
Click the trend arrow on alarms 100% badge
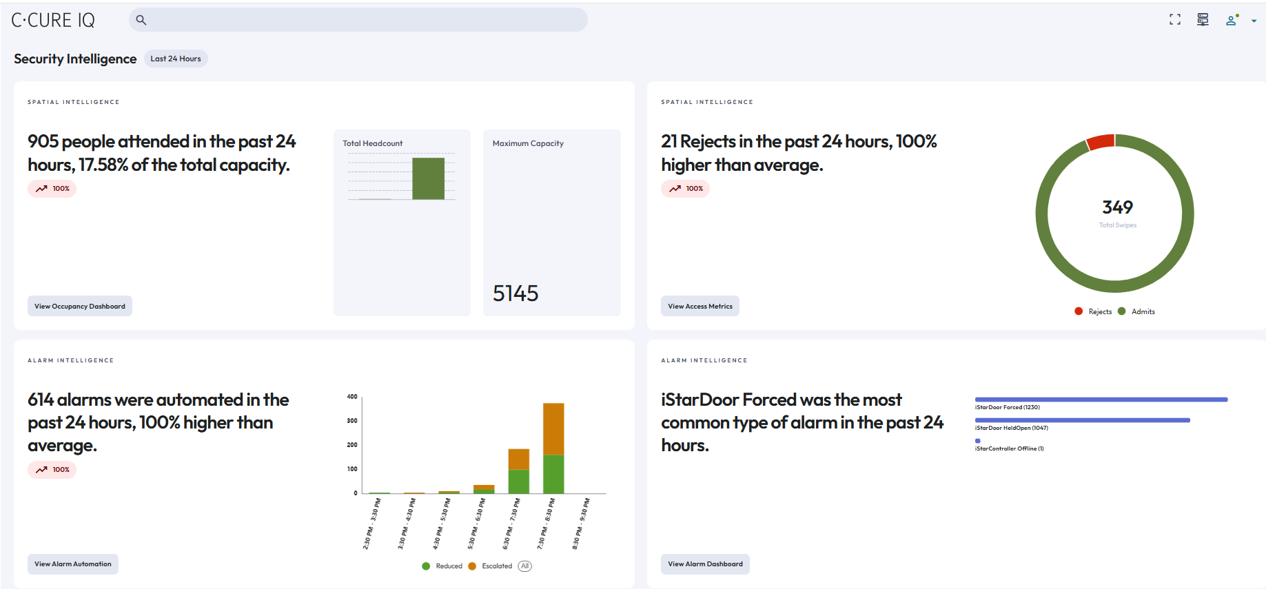point(42,470)
